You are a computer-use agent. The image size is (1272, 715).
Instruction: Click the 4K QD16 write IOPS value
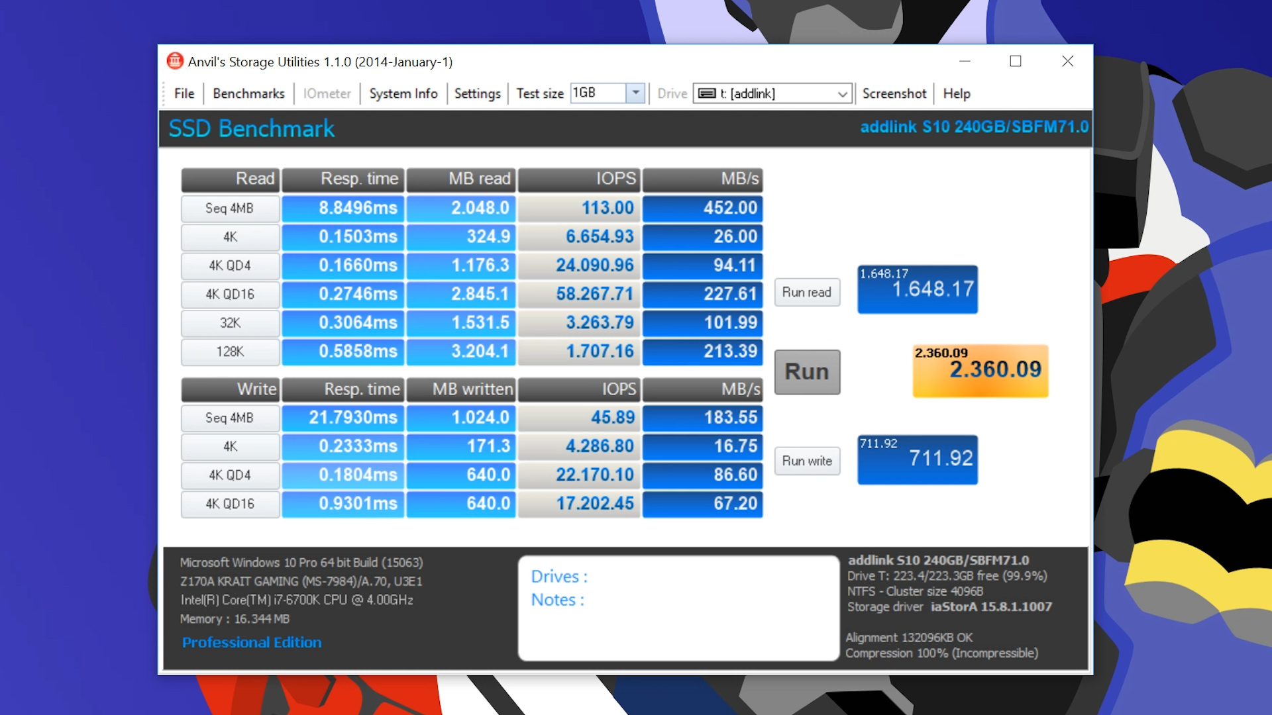[x=598, y=502]
